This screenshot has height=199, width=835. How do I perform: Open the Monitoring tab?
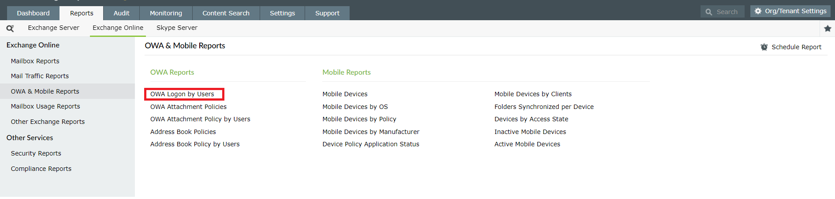166,13
